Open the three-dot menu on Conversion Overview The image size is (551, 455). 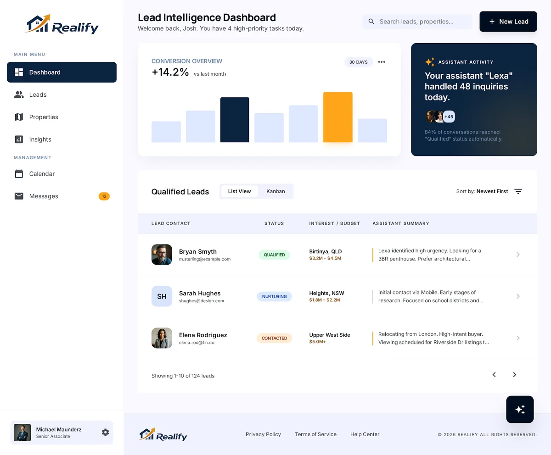point(381,62)
